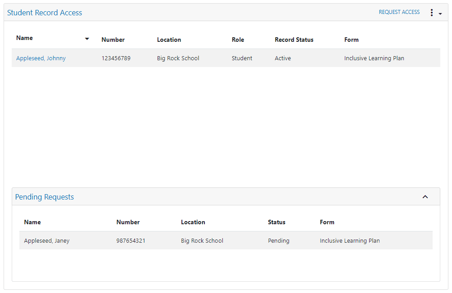Click the Student role cell
This screenshot has width=452, height=293.
(242, 58)
